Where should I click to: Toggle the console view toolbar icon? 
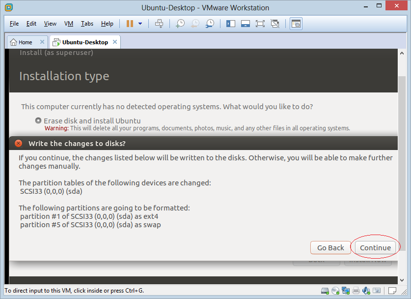tap(296, 24)
